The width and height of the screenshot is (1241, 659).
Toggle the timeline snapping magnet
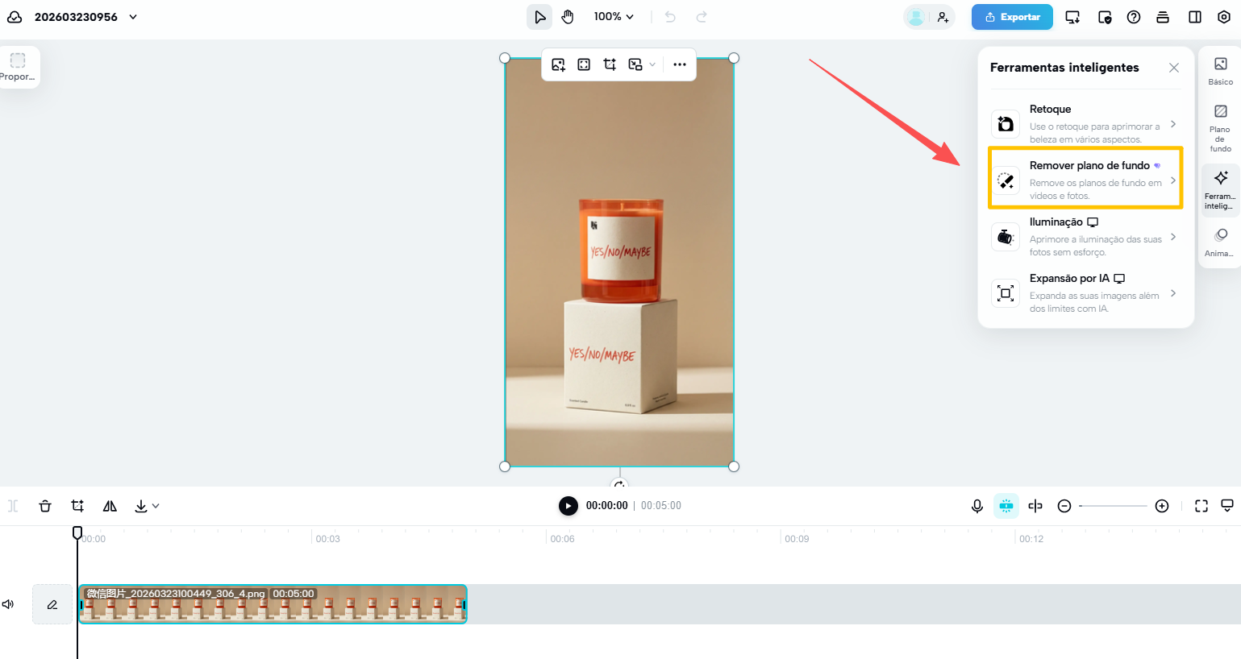pyautogui.click(x=1006, y=506)
